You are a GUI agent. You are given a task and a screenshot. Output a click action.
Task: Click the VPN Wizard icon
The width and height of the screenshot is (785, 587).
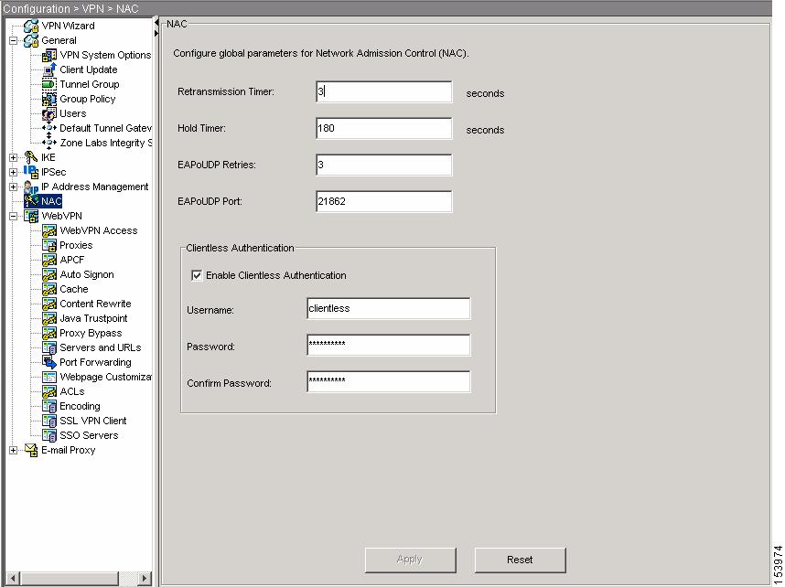click(31, 26)
